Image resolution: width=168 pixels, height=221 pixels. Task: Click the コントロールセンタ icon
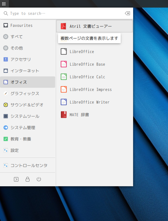(6, 165)
